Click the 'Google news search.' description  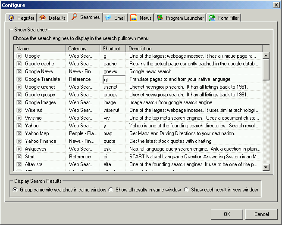151,71
